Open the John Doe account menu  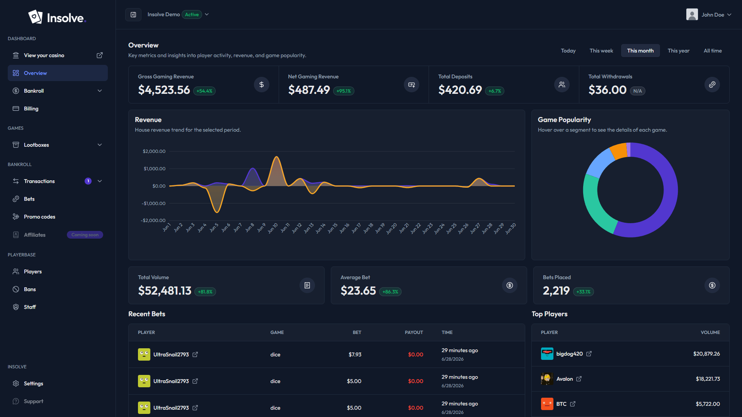[709, 15]
